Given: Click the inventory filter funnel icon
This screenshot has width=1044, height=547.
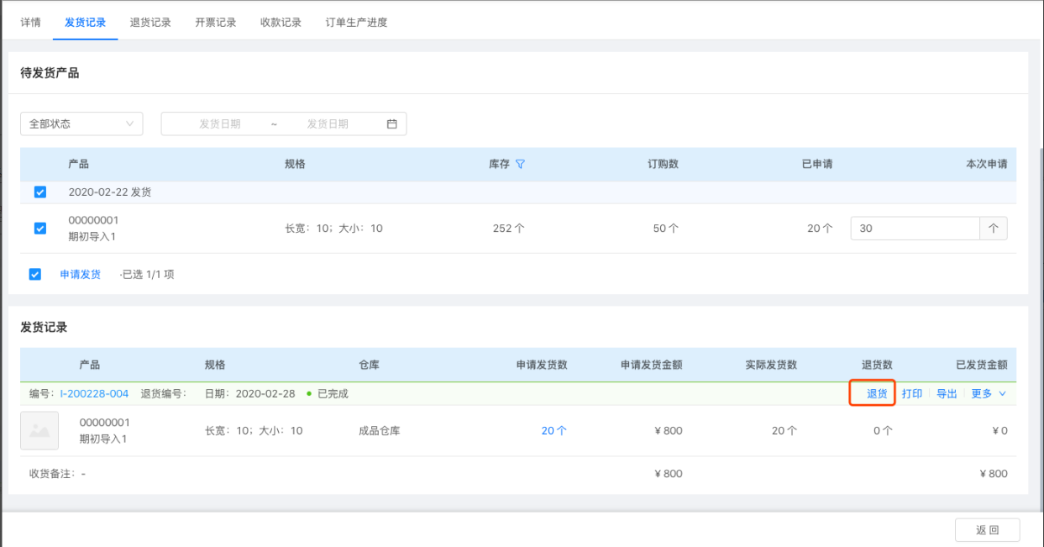Looking at the screenshot, I should (x=520, y=164).
